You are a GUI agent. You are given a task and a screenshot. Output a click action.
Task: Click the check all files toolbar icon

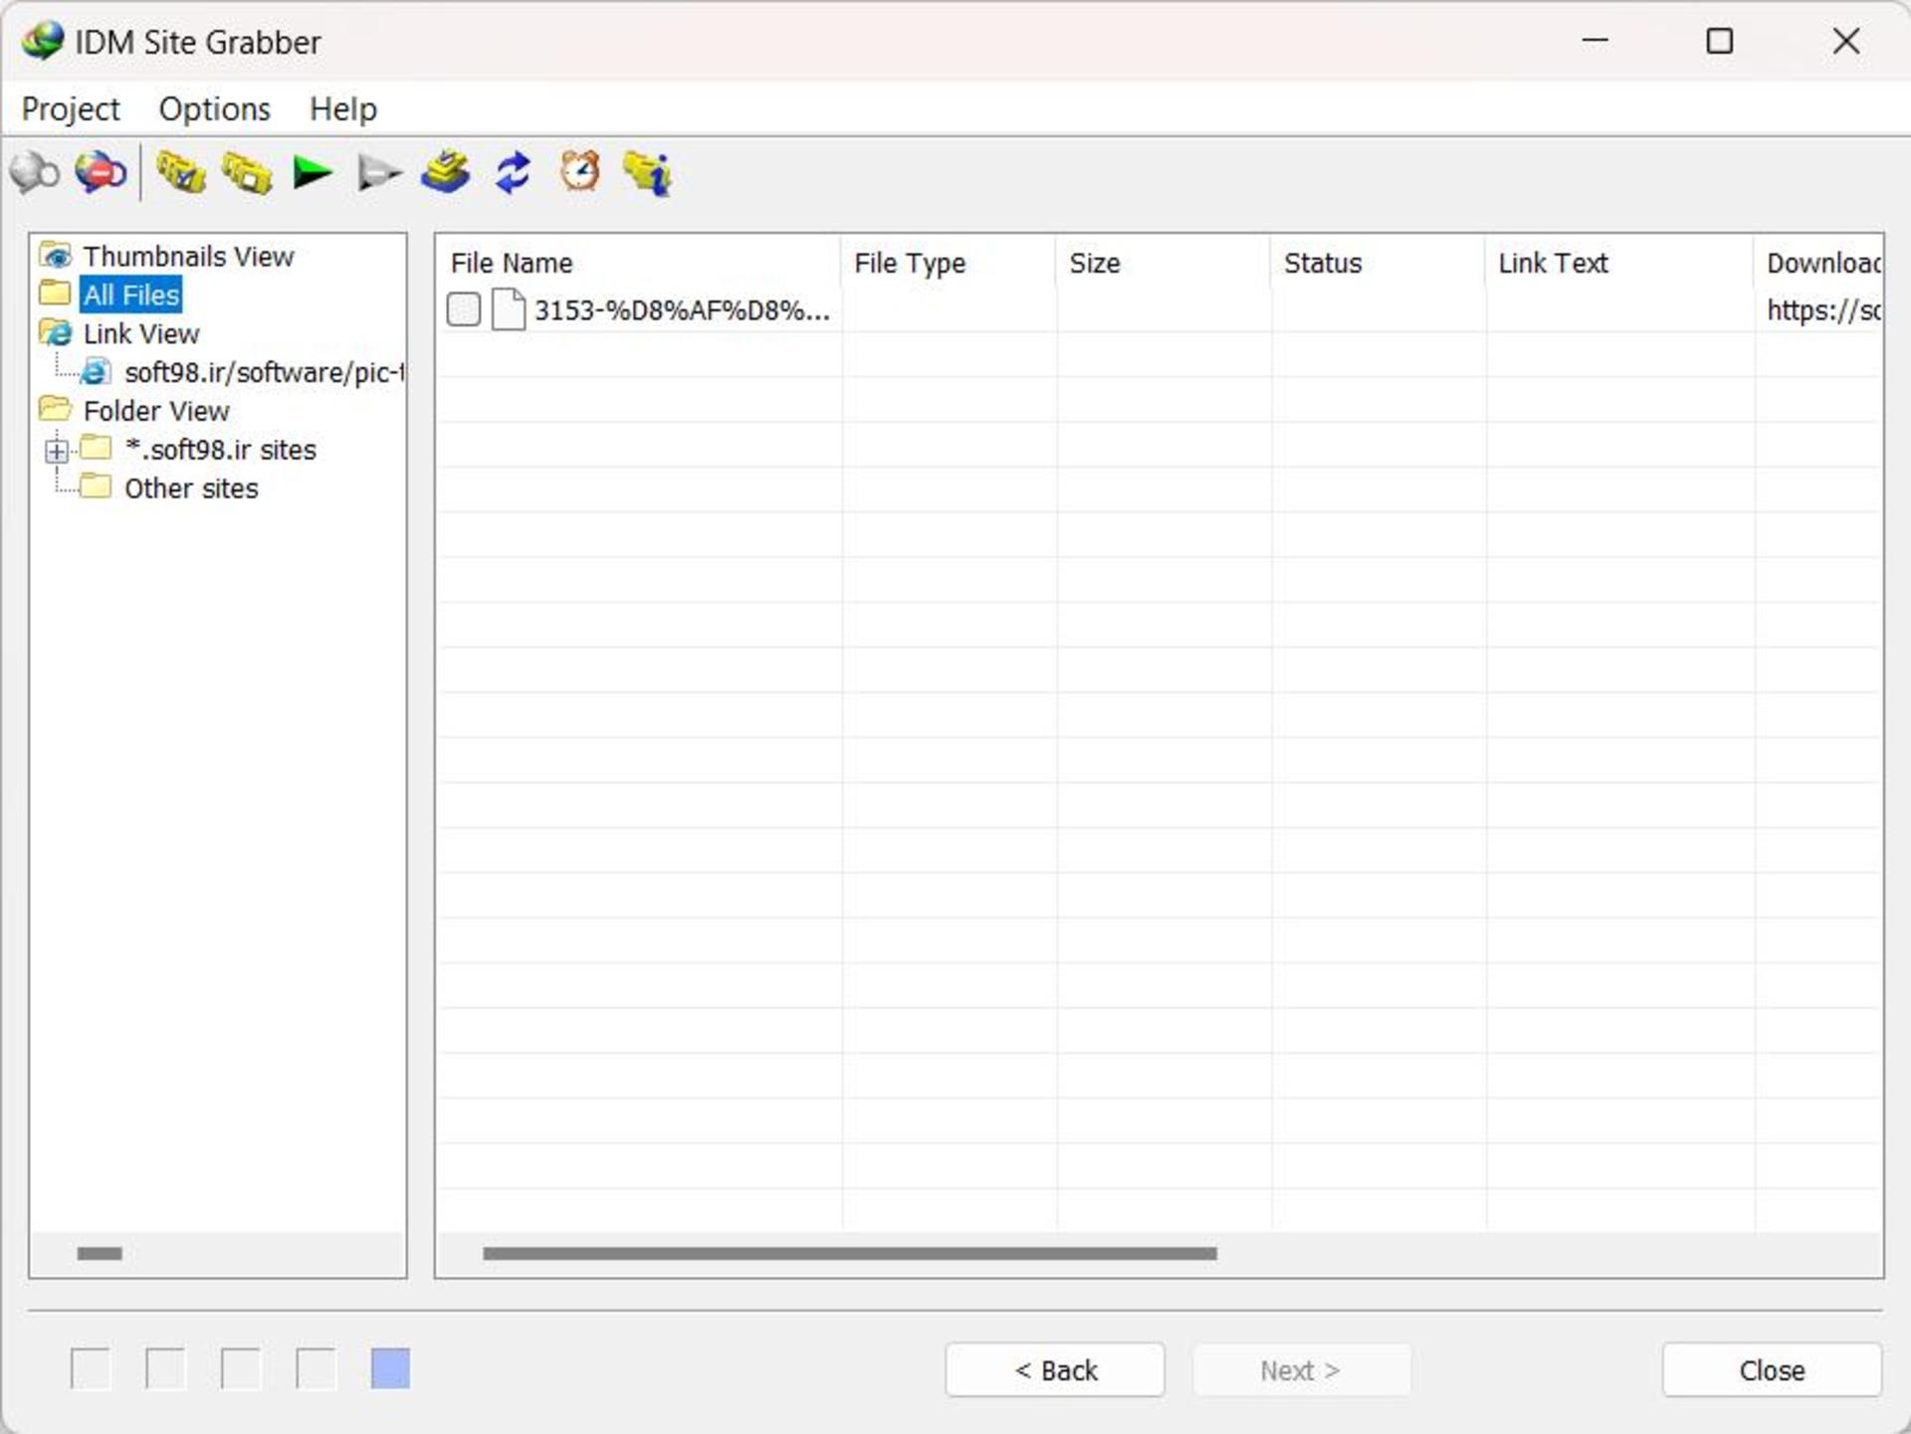pyautogui.click(x=180, y=173)
